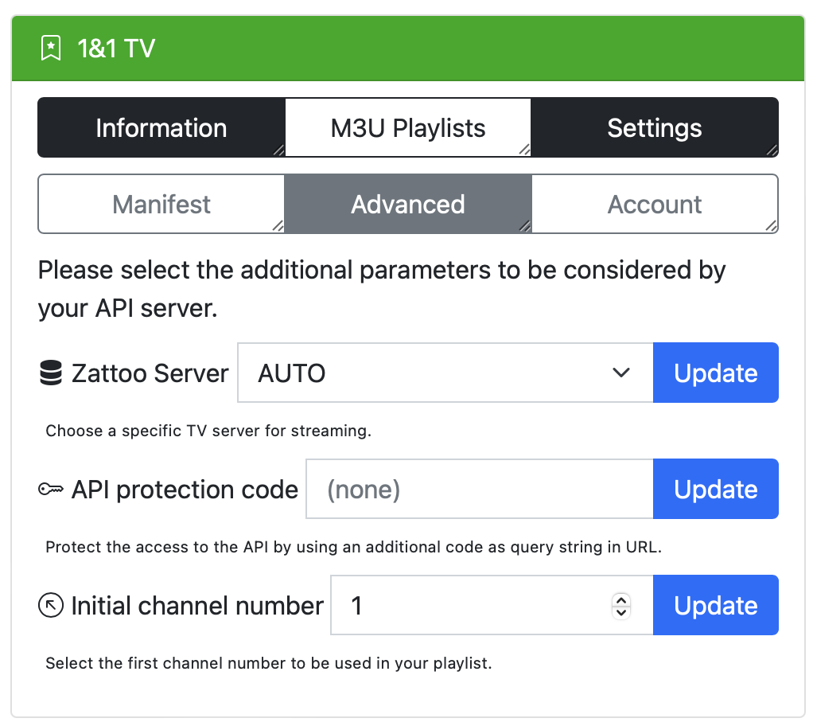Click the 1&1 TV header title
The image size is (813, 726).
(116, 49)
